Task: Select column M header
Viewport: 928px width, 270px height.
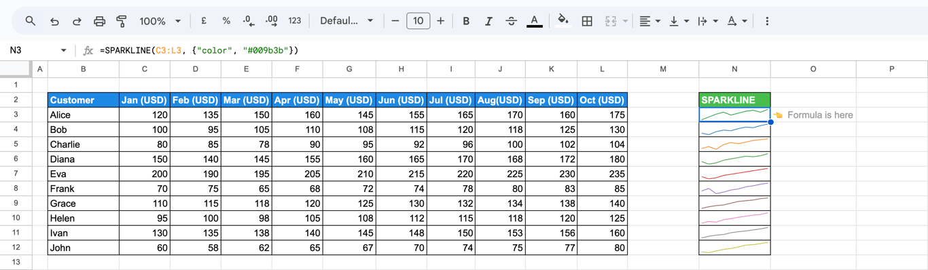Action: [x=663, y=69]
